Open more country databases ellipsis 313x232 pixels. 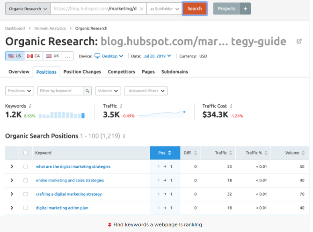pyautogui.click(x=68, y=56)
